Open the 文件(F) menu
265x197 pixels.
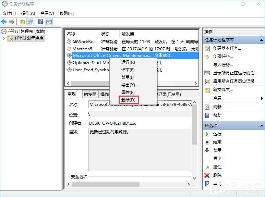point(9,13)
